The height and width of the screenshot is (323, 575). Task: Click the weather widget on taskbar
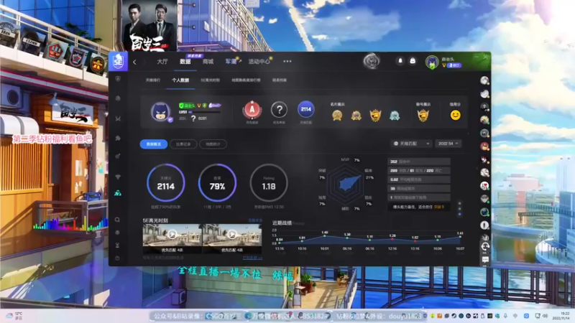(14, 316)
